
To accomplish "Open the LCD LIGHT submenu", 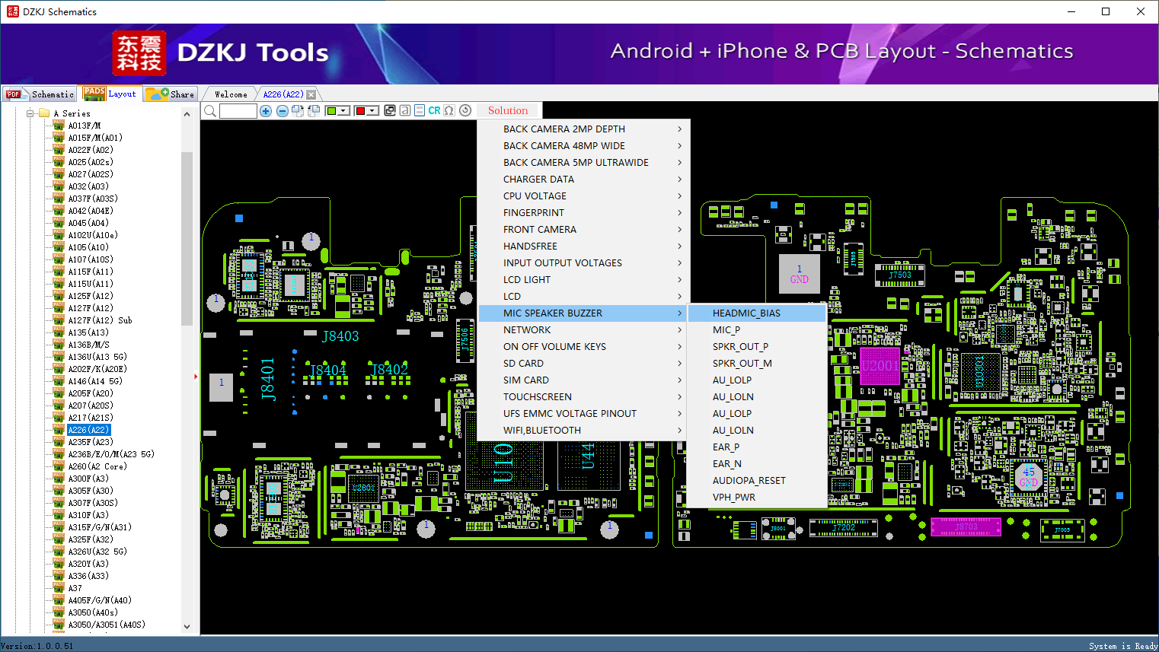I will pos(584,279).
